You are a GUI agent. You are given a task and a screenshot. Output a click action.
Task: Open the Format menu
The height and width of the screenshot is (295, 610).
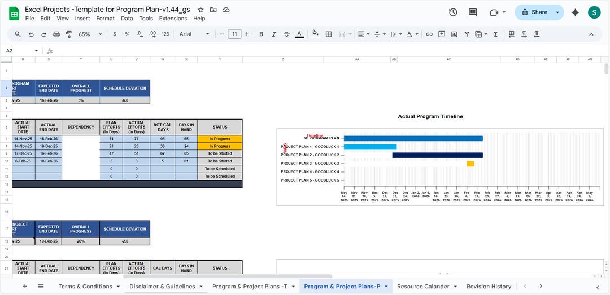tap(106, 18)
